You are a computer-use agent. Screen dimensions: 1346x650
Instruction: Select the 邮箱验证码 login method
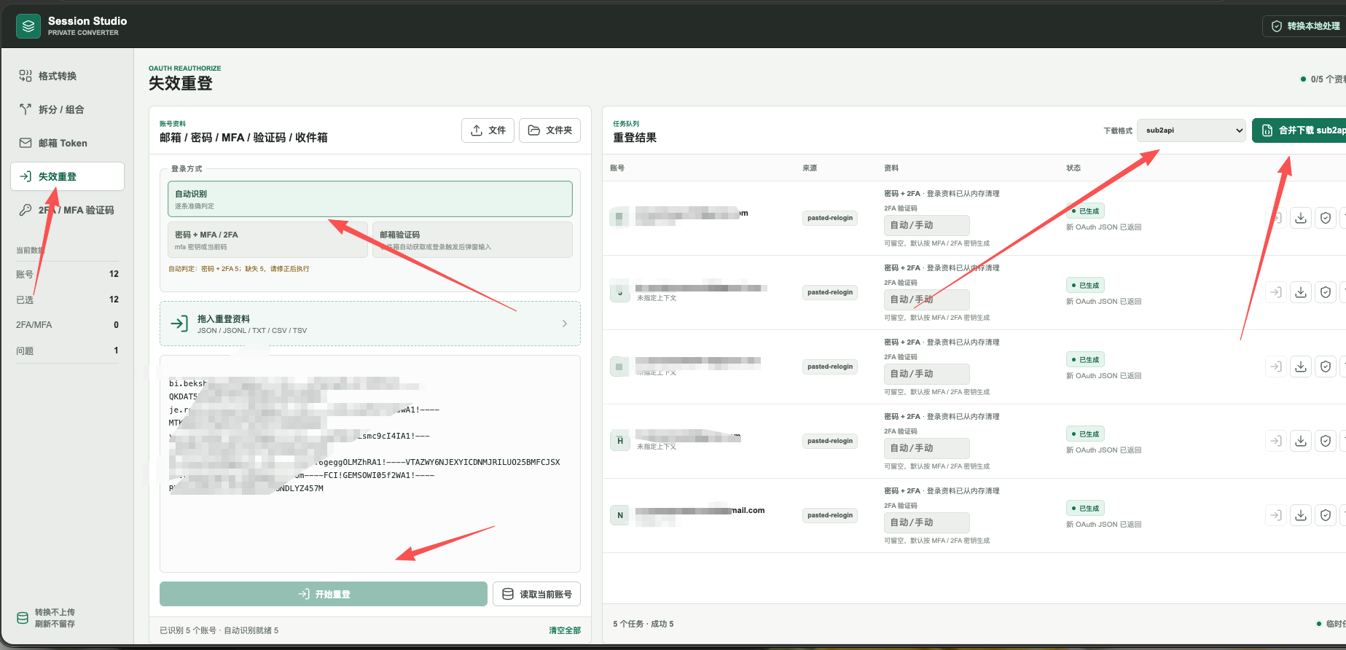[472, 240]
